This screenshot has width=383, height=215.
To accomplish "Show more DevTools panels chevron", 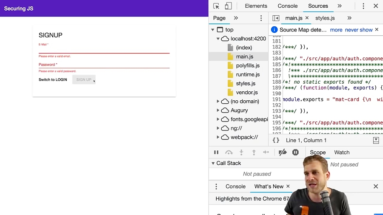I will pyautogui.click(x=340, y=6).
